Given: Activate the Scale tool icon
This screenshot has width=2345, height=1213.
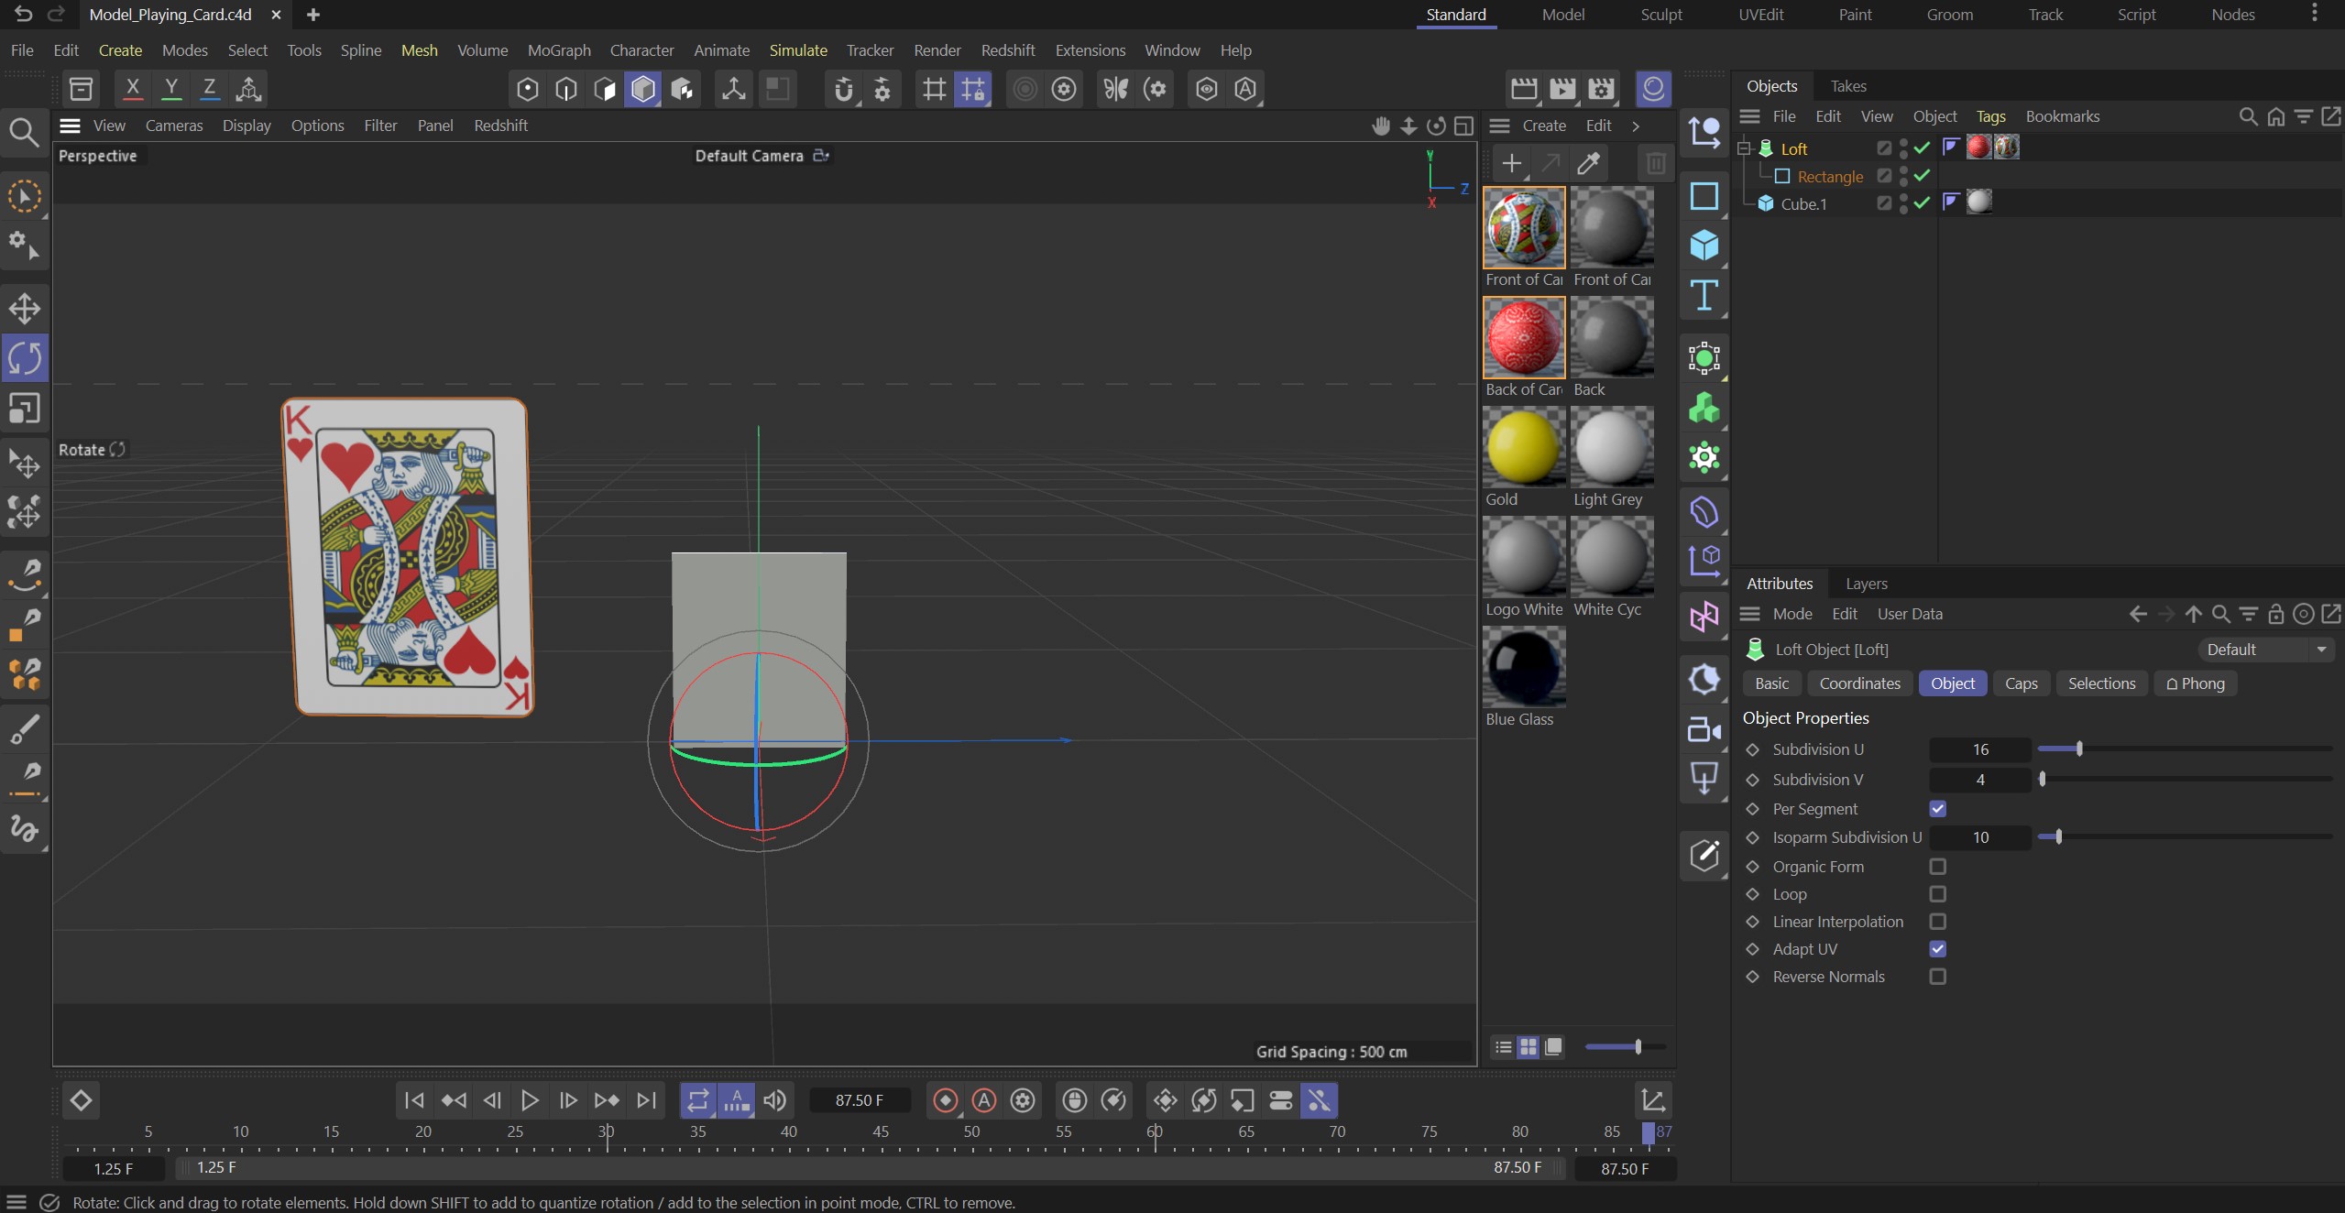Looking at the screenshot, I should (25, 409).
